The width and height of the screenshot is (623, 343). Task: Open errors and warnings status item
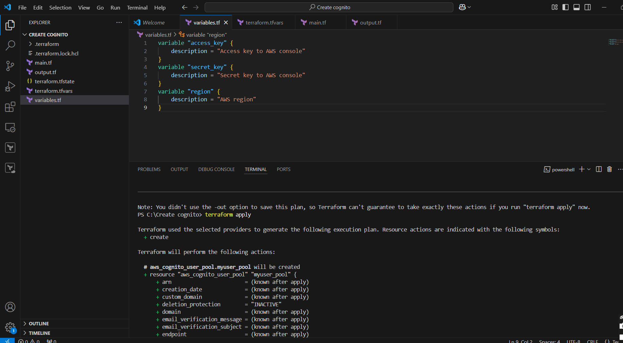pyautogui.click(x=29, y=341)
